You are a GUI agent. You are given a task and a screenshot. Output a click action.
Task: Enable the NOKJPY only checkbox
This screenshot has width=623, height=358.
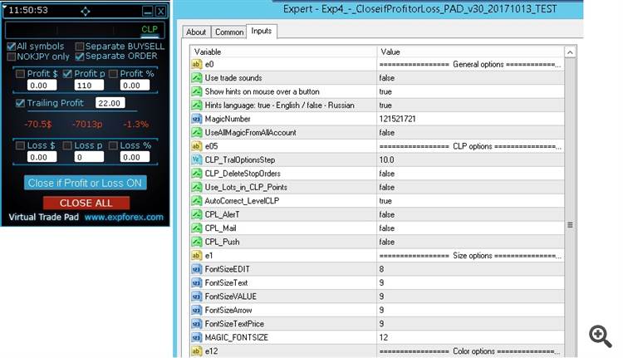(x=11, y=56)
